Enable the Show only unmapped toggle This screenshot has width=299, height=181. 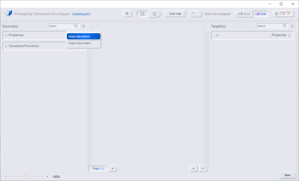[x=196, y=14]
